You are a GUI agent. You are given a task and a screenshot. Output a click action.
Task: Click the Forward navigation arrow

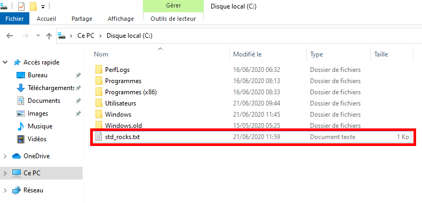25,36
